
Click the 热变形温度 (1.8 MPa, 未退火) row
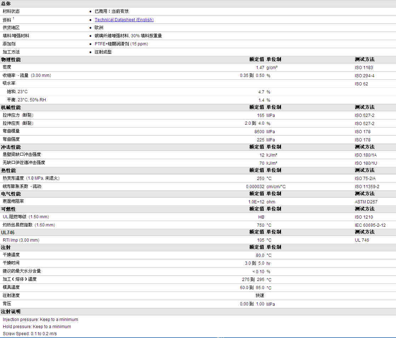click(x=198, y=178)
